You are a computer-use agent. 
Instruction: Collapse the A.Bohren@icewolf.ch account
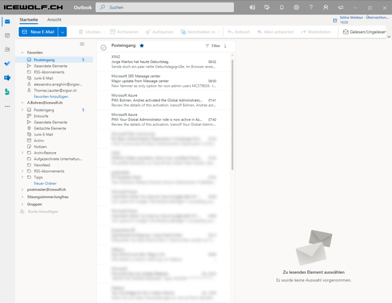pyautogui.click(x=22, y=103)
